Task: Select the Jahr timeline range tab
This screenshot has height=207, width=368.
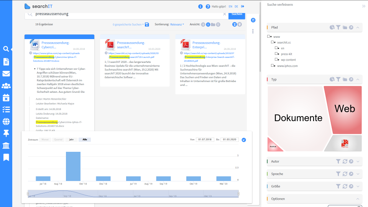Action: click(x=71, y=140)
